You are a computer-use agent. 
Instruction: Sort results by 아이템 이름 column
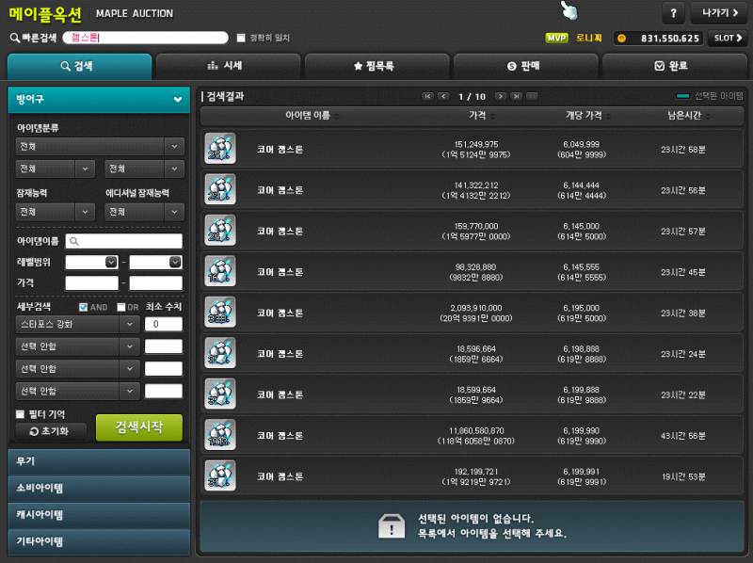[x=312, y=116]
